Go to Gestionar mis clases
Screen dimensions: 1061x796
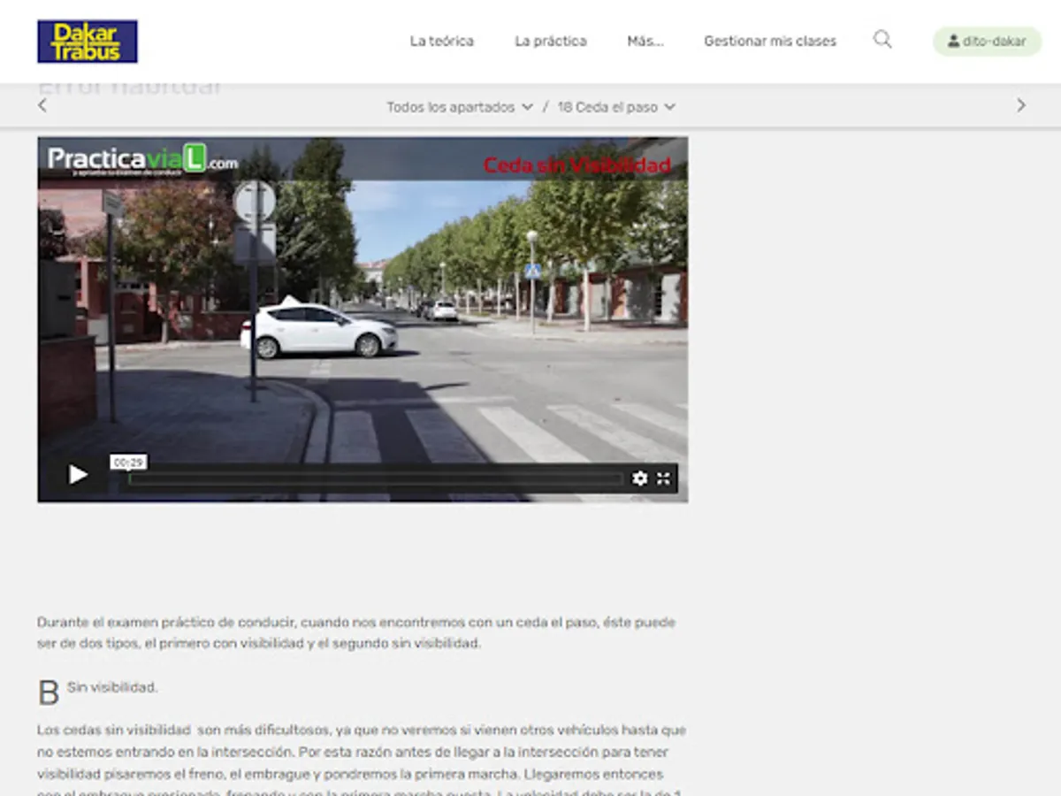point(770,41)
